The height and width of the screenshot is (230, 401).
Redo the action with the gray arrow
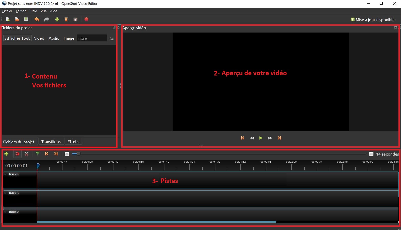coord(46,19)
